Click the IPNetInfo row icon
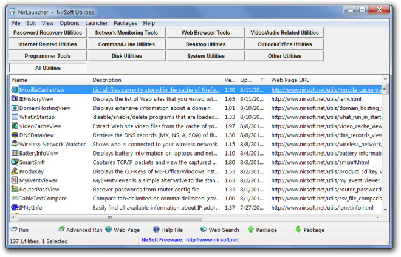Viewport: 401px width, 257px height. click(x=15, y=207)
